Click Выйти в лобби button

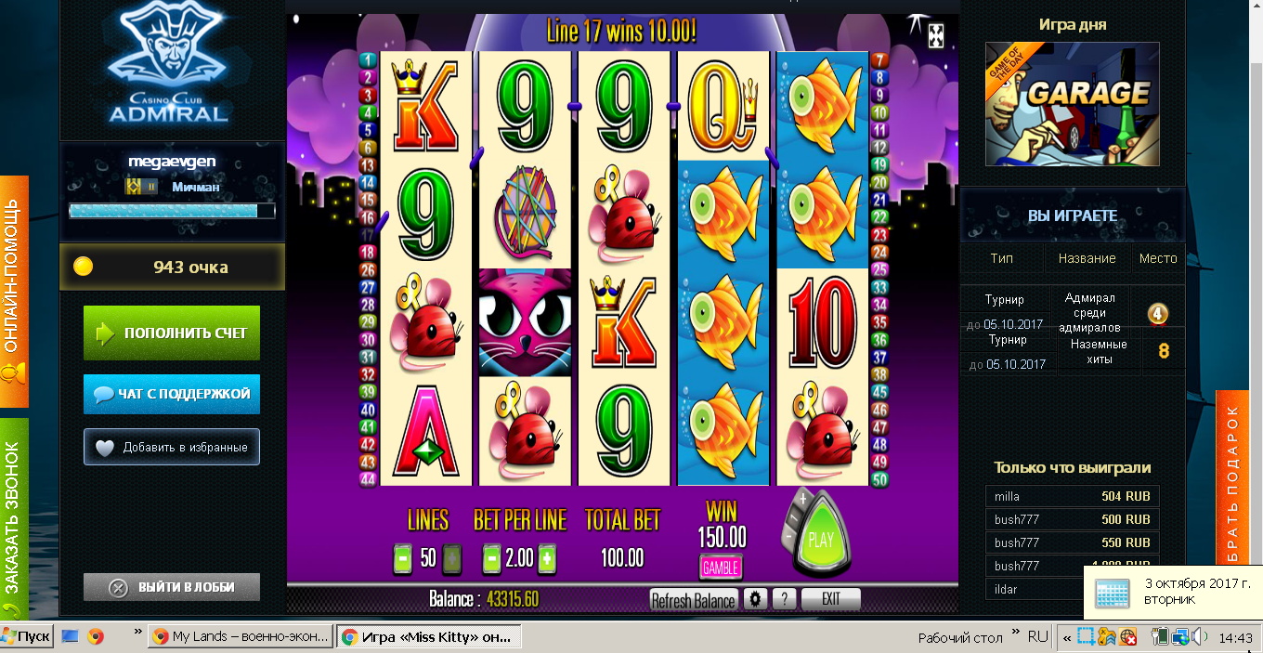click(x=172, y=587)
